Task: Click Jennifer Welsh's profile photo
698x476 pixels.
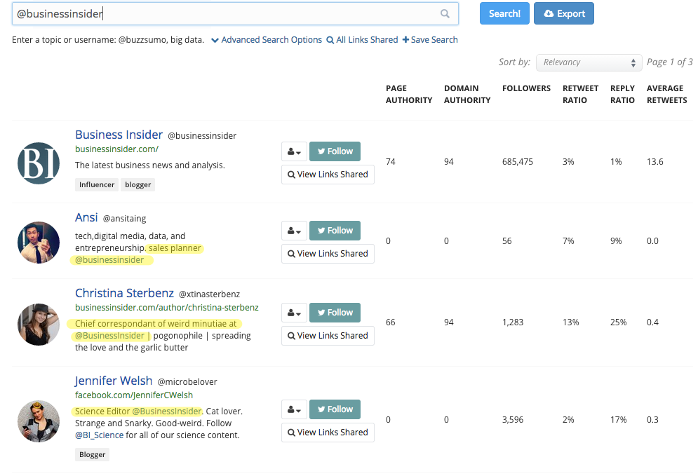Action: (39, 421)
